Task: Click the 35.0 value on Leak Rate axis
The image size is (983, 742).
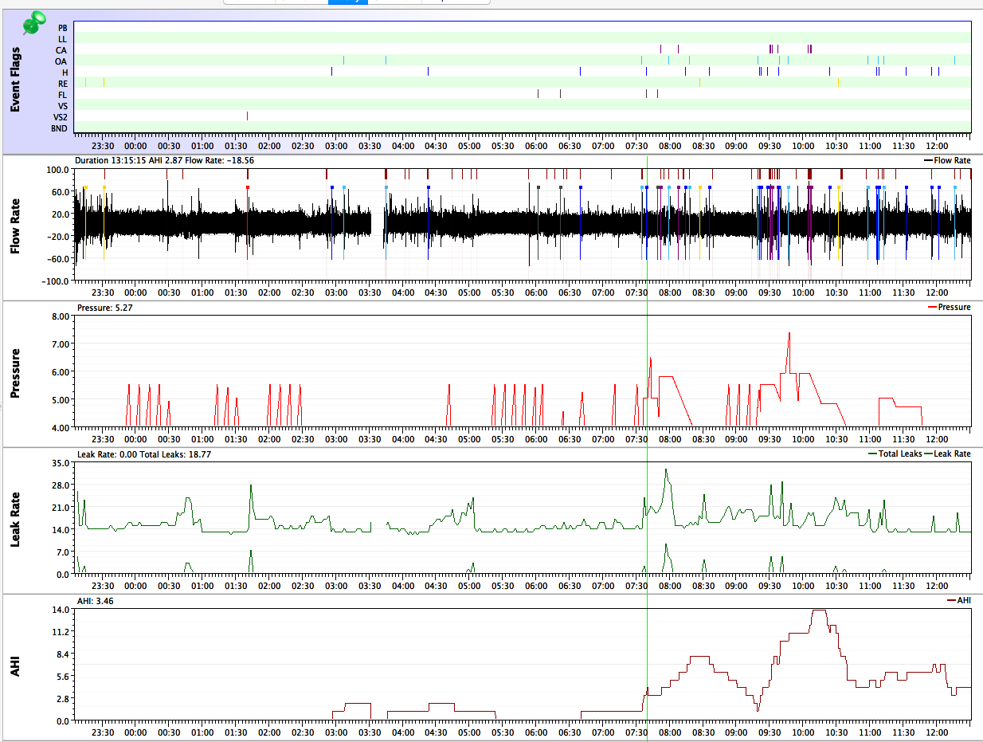Action: click(61, 462)
